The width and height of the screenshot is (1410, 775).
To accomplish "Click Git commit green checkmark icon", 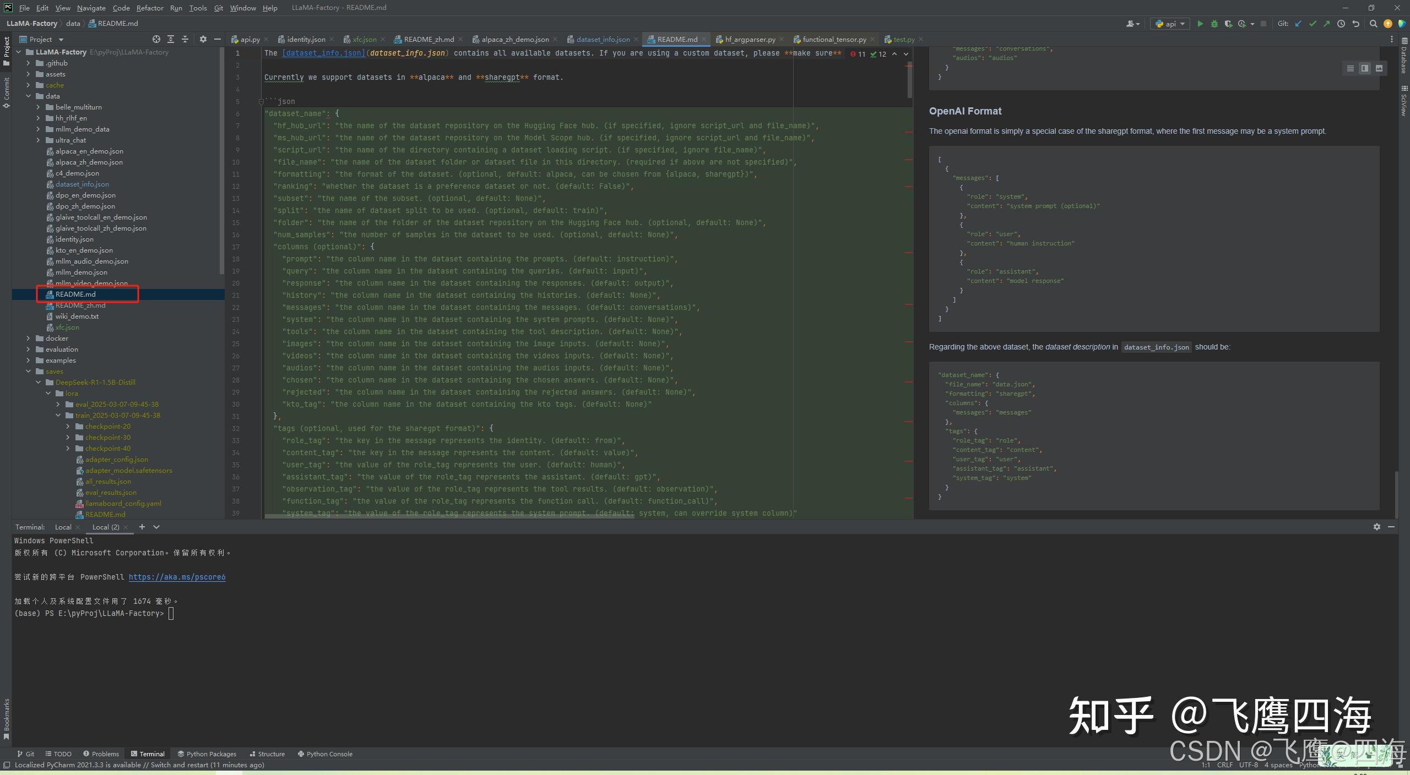I will 1313,24.
